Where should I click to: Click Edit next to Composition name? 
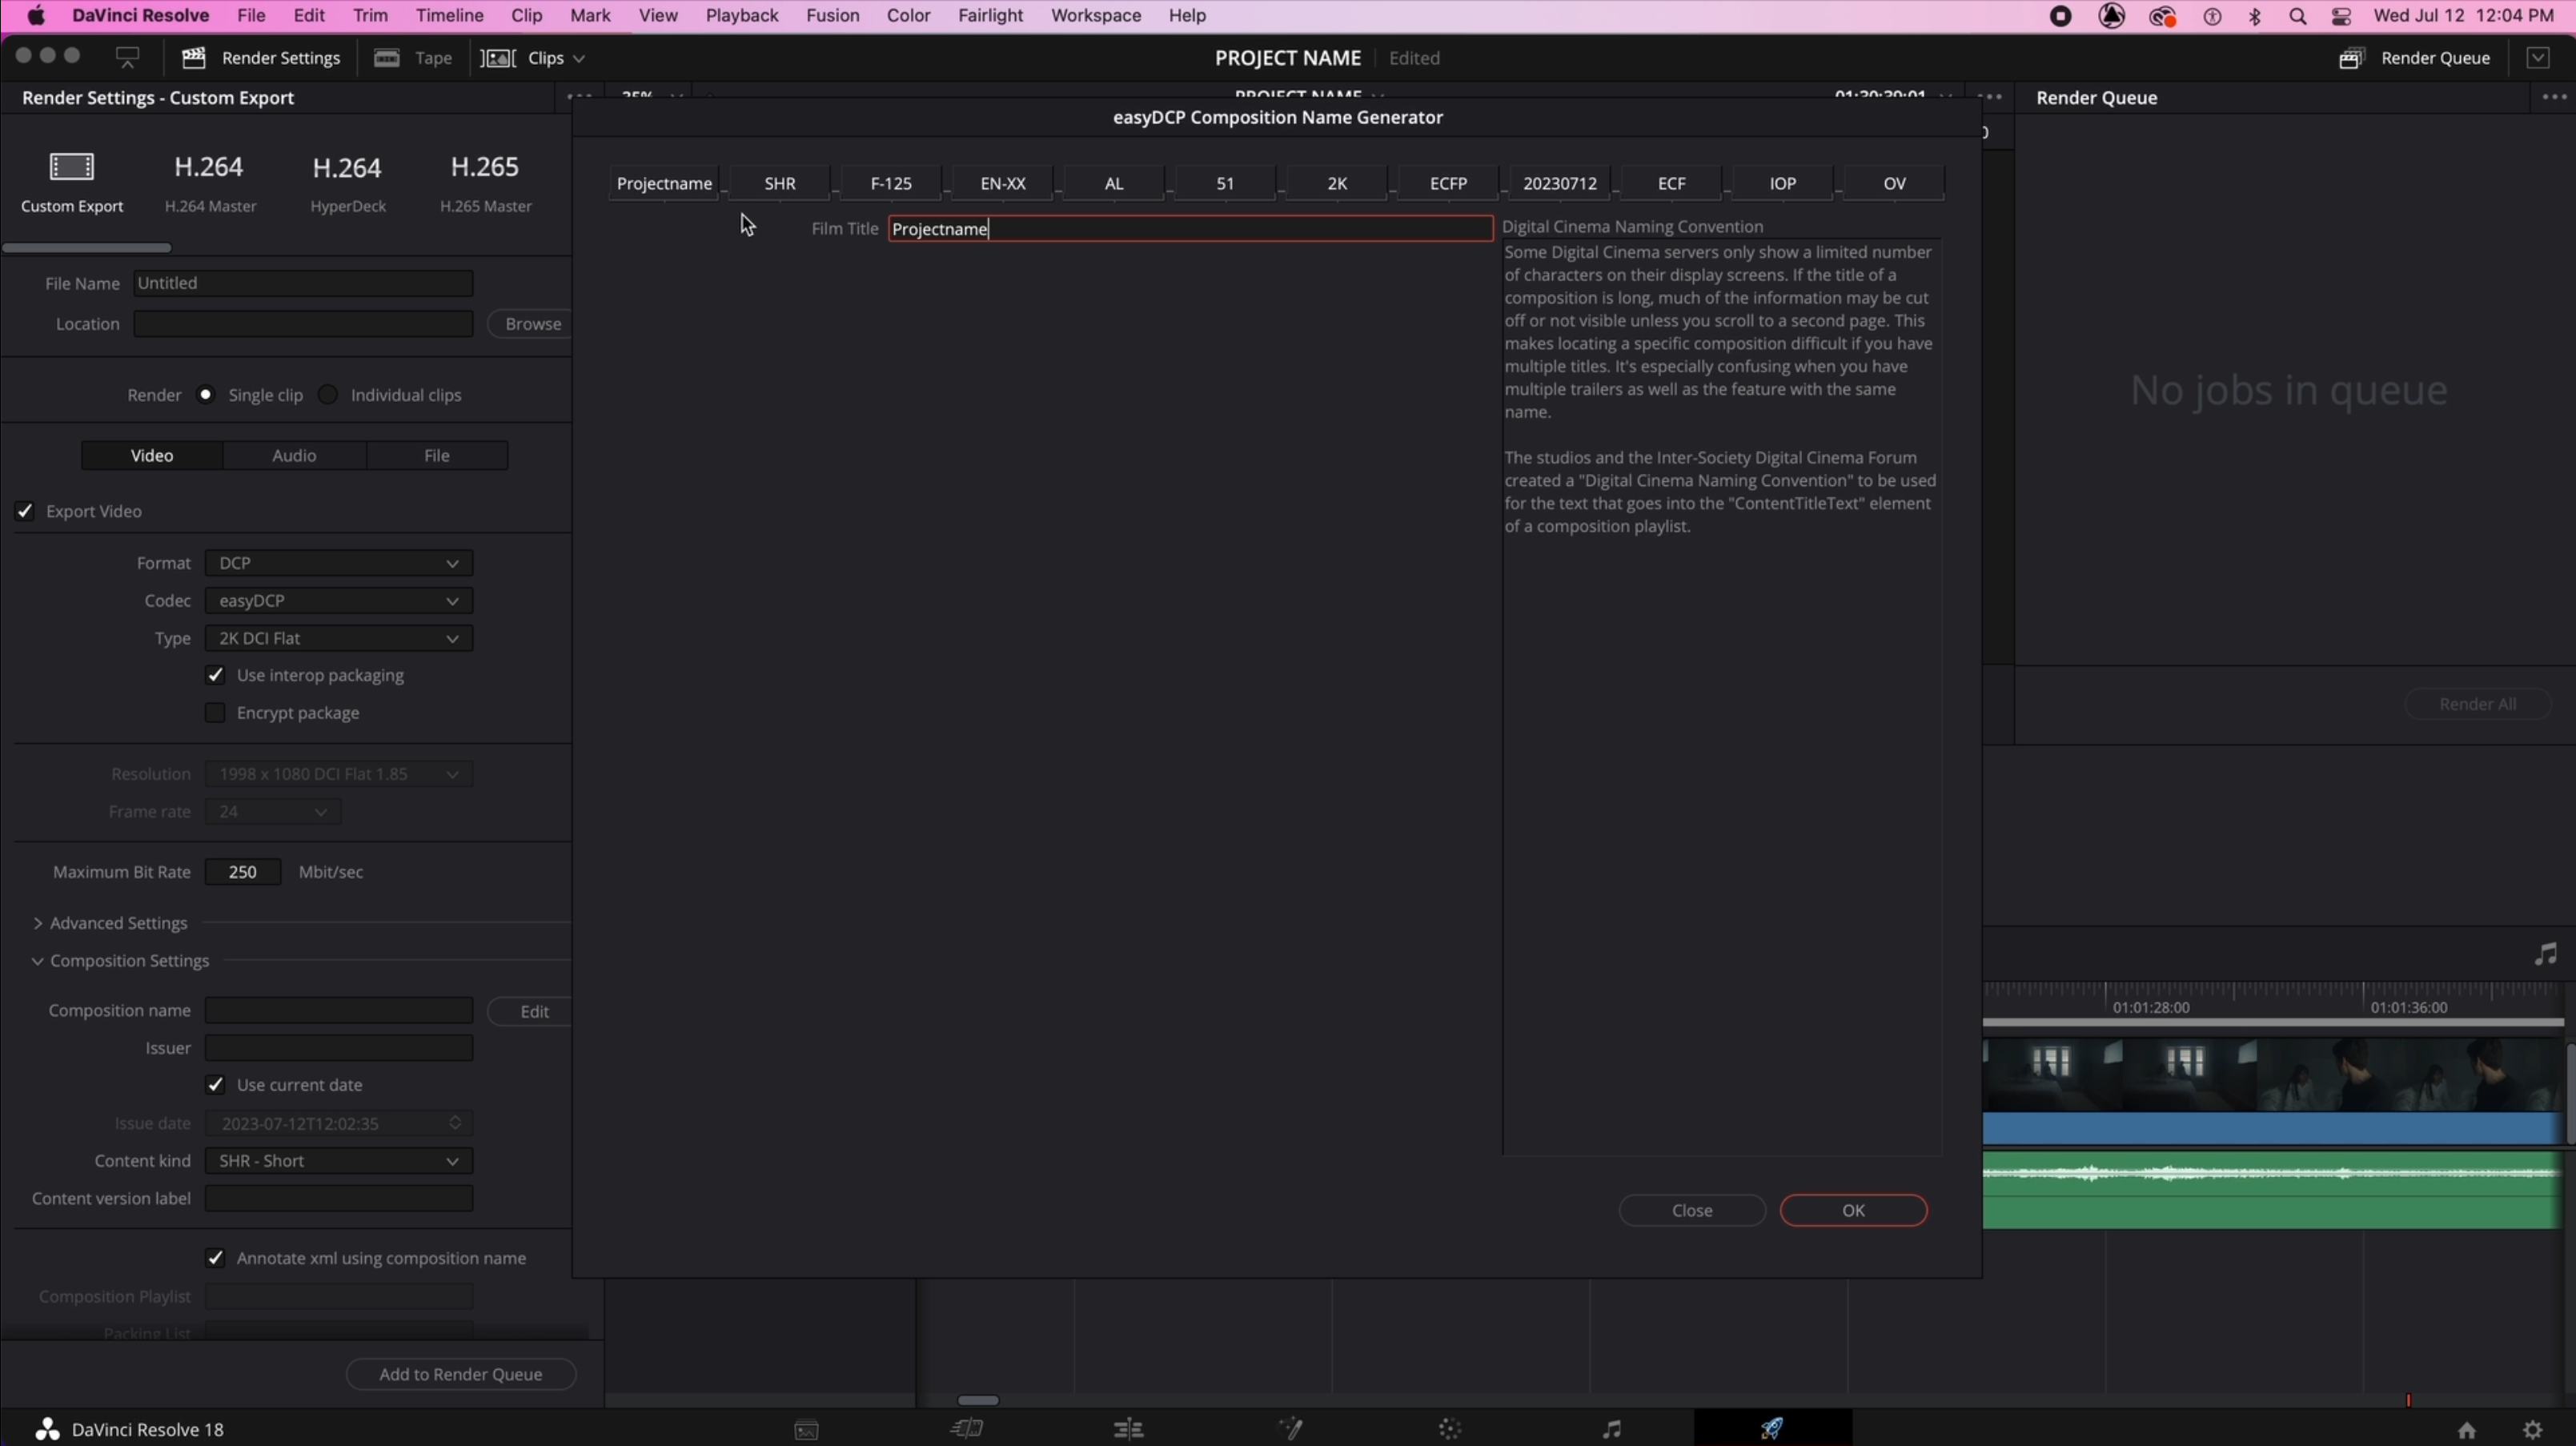click(530, 1011)
